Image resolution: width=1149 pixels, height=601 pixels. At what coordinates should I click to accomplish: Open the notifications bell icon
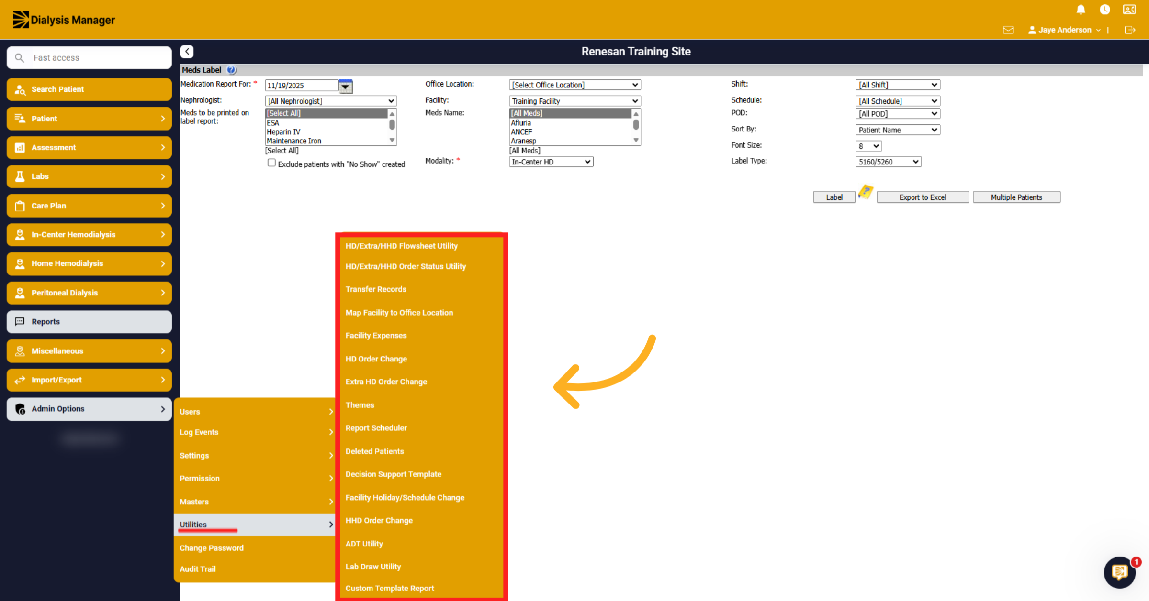coord(1081,10)
